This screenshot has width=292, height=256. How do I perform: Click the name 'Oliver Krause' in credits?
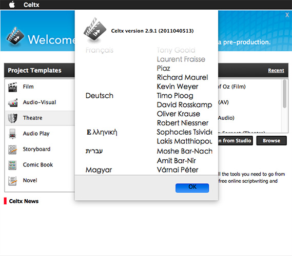pyautogui.click(x=179, y=114)
